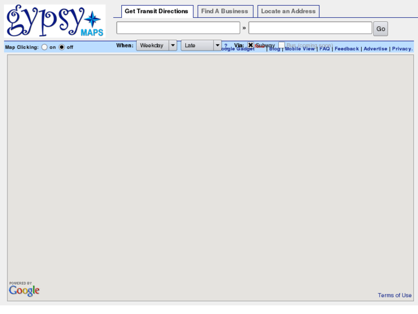
Task: Open the FAQ link
Action: click(x=324, y=49)
